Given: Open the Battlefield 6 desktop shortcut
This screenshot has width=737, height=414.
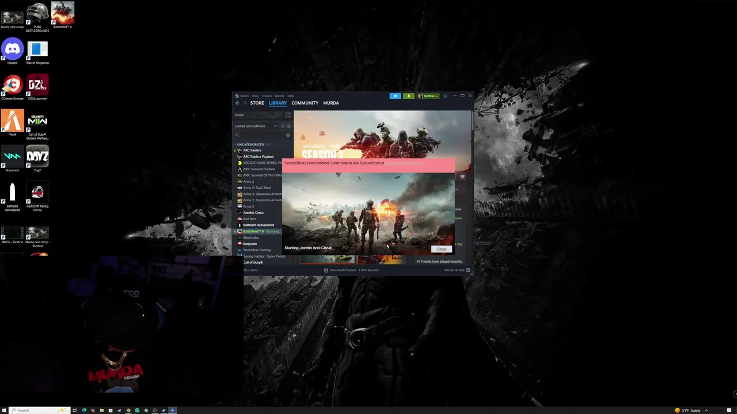Looking at the screenshot, I should click(63, 16).
